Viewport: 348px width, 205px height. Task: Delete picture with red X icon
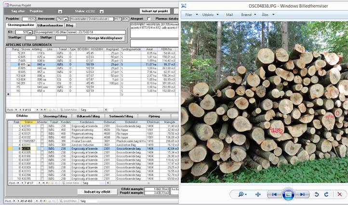pyautogui.click(x=340, y=194)
